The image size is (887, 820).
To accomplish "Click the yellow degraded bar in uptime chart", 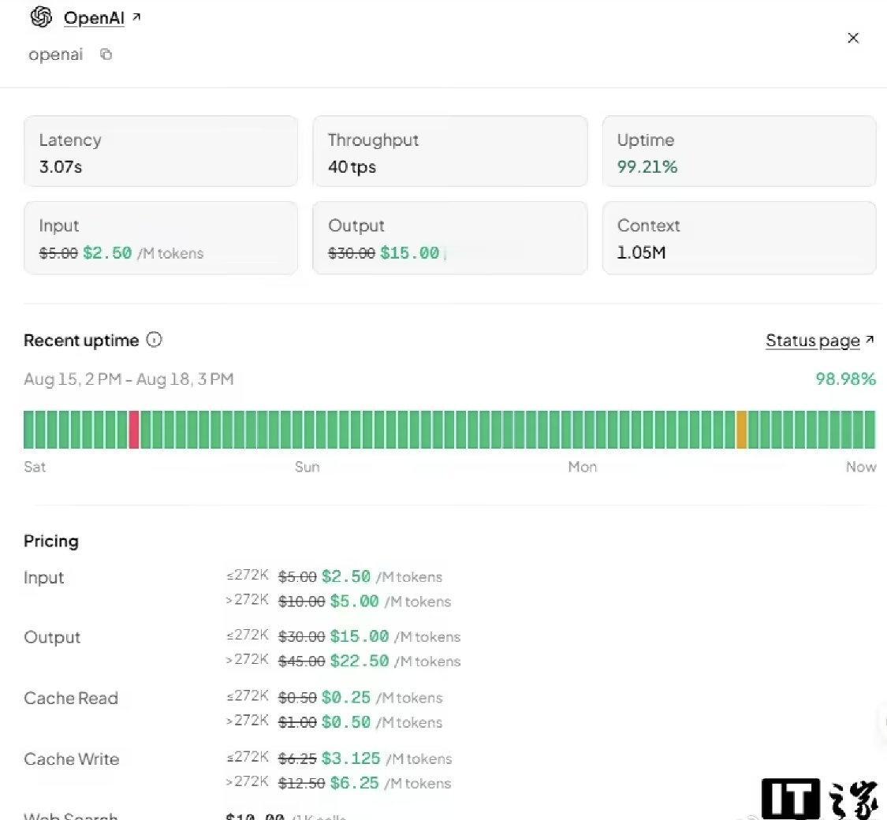I will tap(742, 430).
